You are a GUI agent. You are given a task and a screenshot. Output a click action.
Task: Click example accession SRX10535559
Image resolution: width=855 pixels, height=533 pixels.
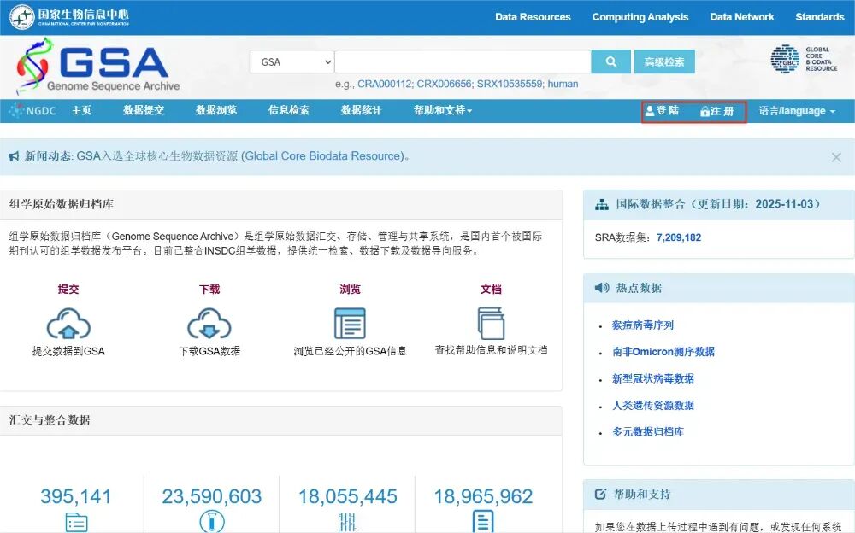point(510,84)
